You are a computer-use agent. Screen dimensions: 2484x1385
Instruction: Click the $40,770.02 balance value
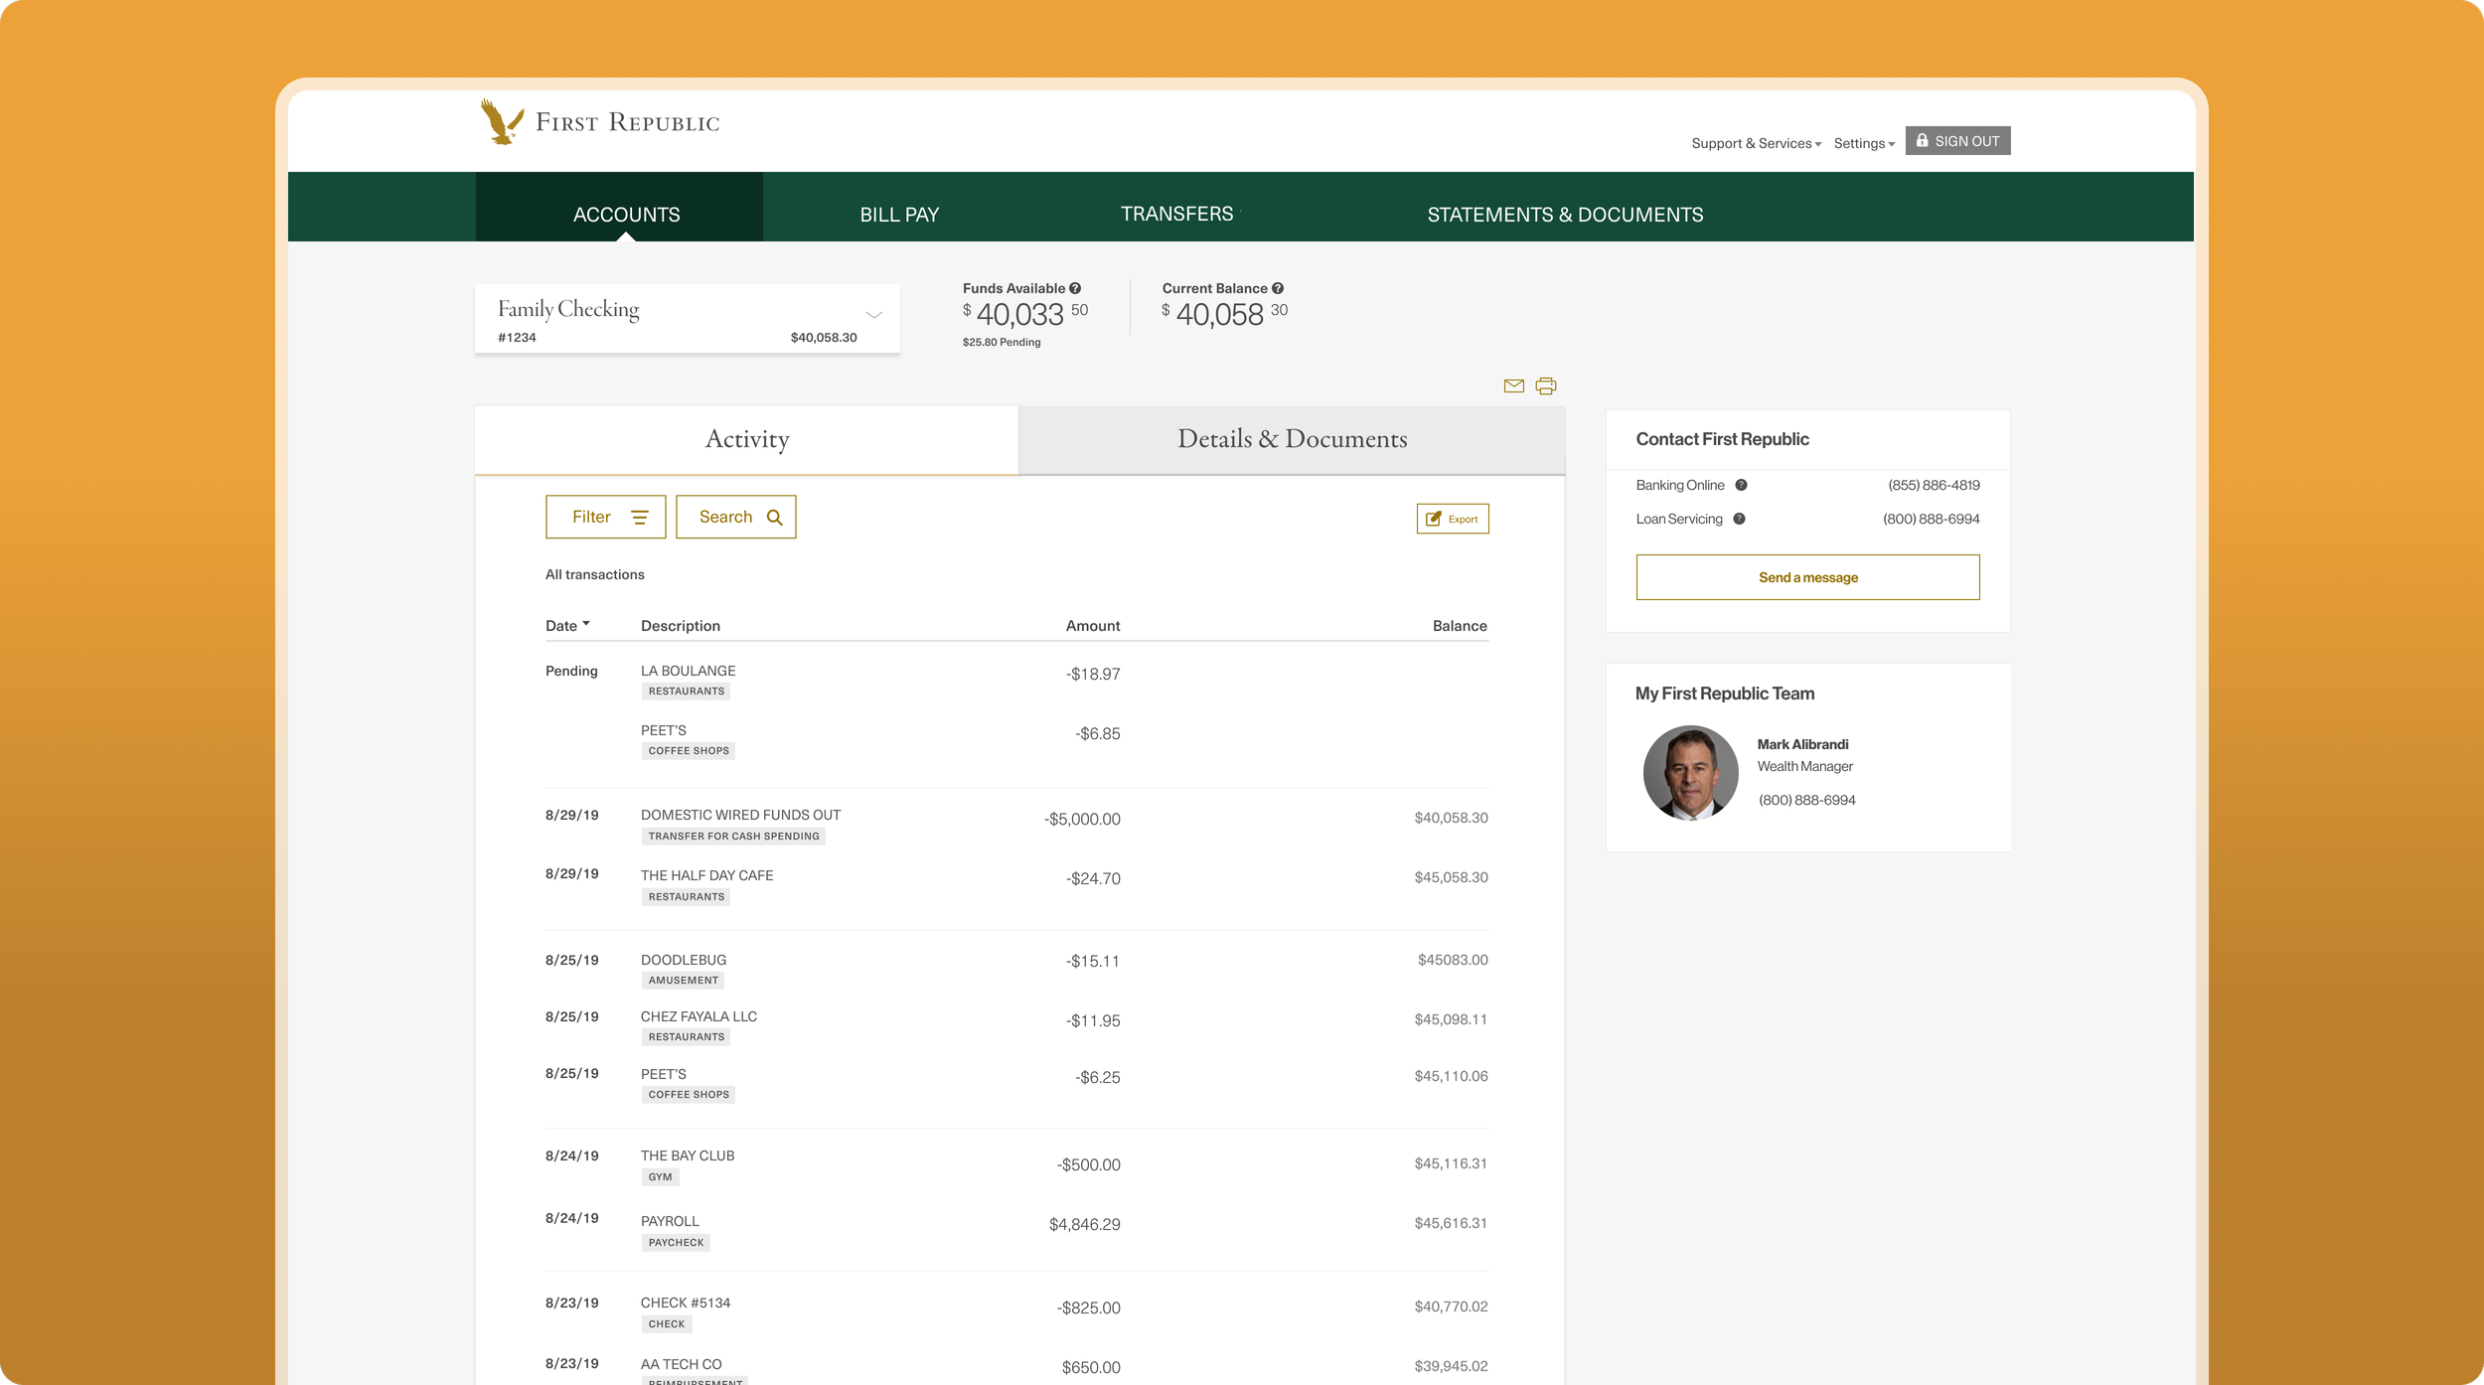[x=1451, y=1308]
